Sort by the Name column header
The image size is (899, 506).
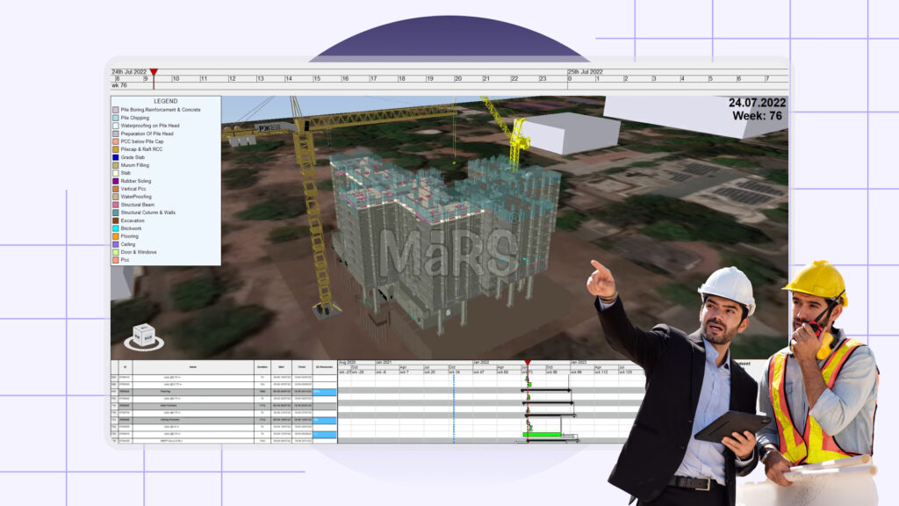(193, 367)
